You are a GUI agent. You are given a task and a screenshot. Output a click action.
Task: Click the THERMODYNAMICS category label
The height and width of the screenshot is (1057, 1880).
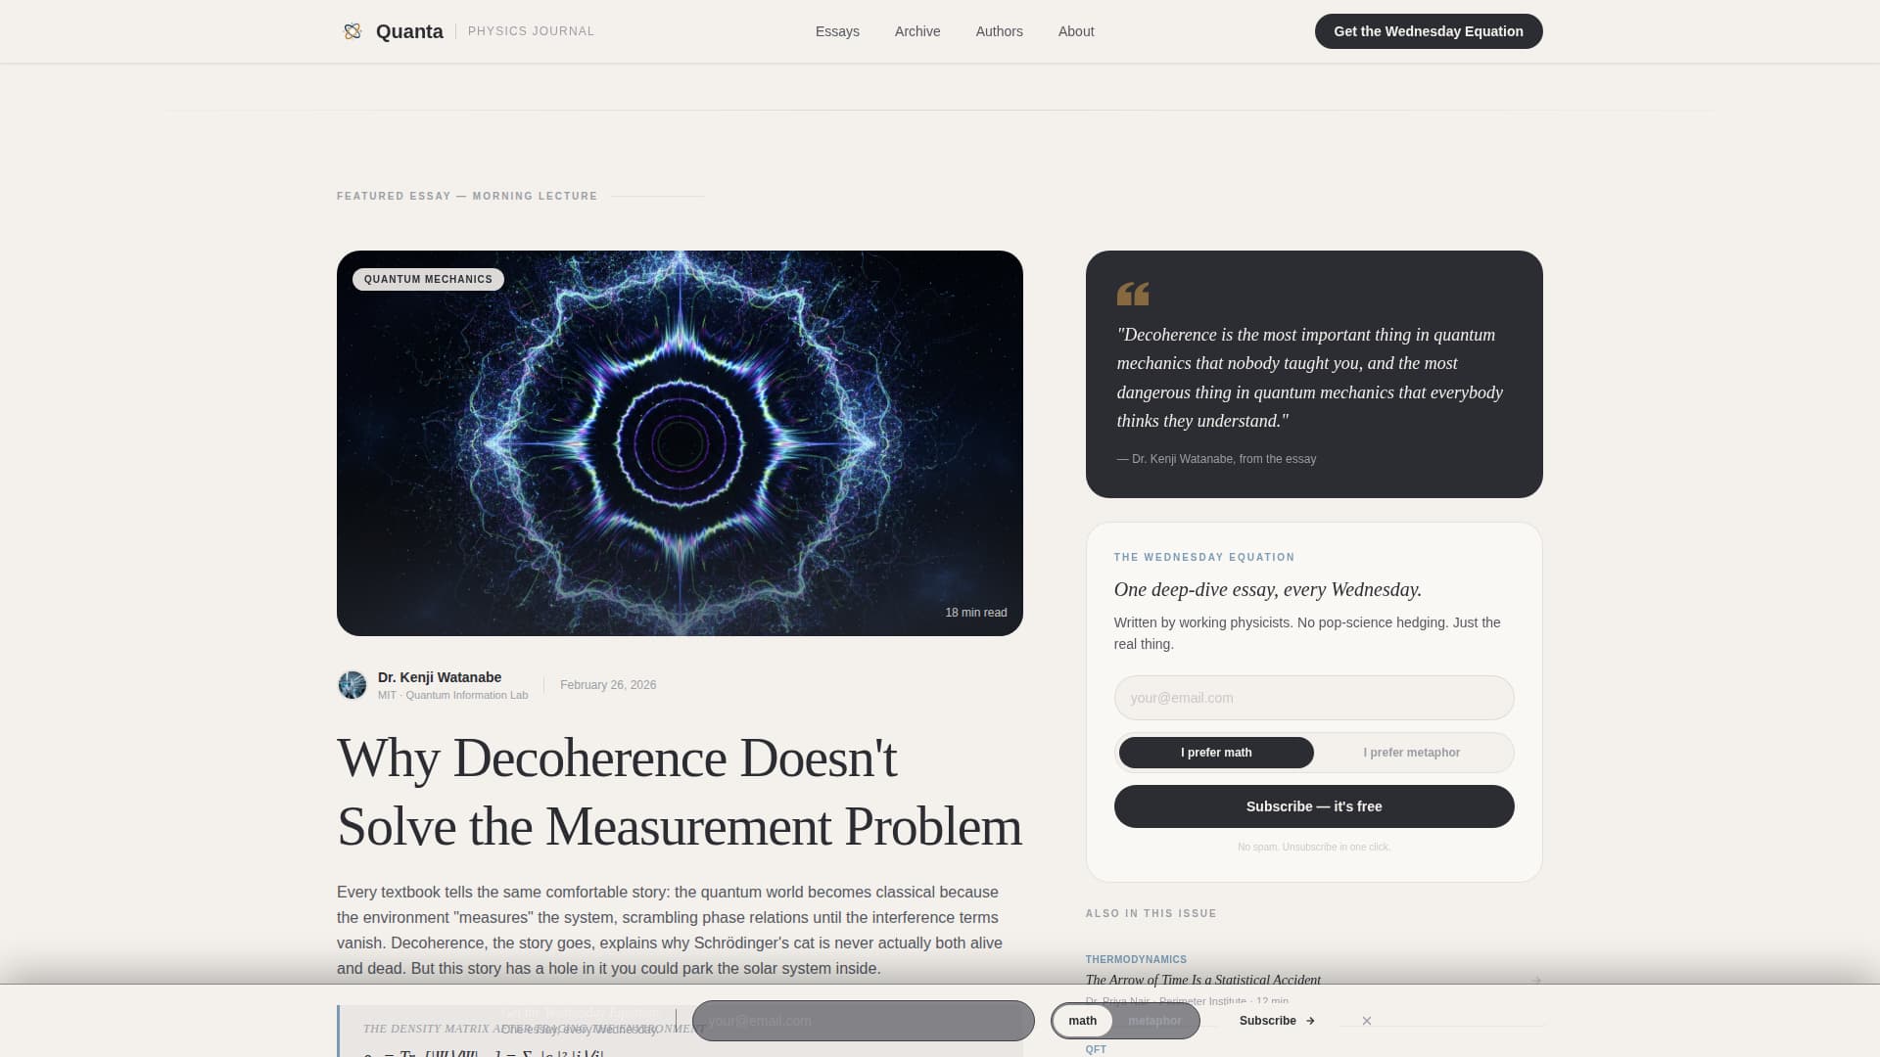(1136, 960)
